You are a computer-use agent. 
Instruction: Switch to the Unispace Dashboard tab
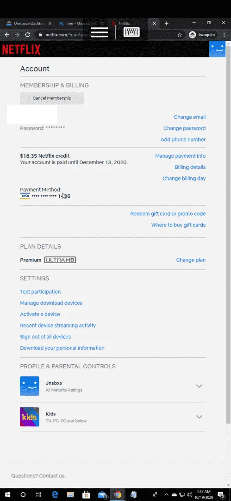[29, 23]
